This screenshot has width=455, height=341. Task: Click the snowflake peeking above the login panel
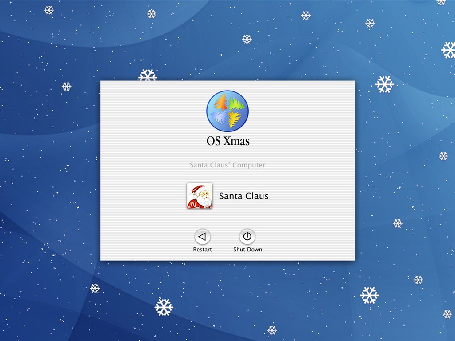pyautogui.click(x=148, y=75)
